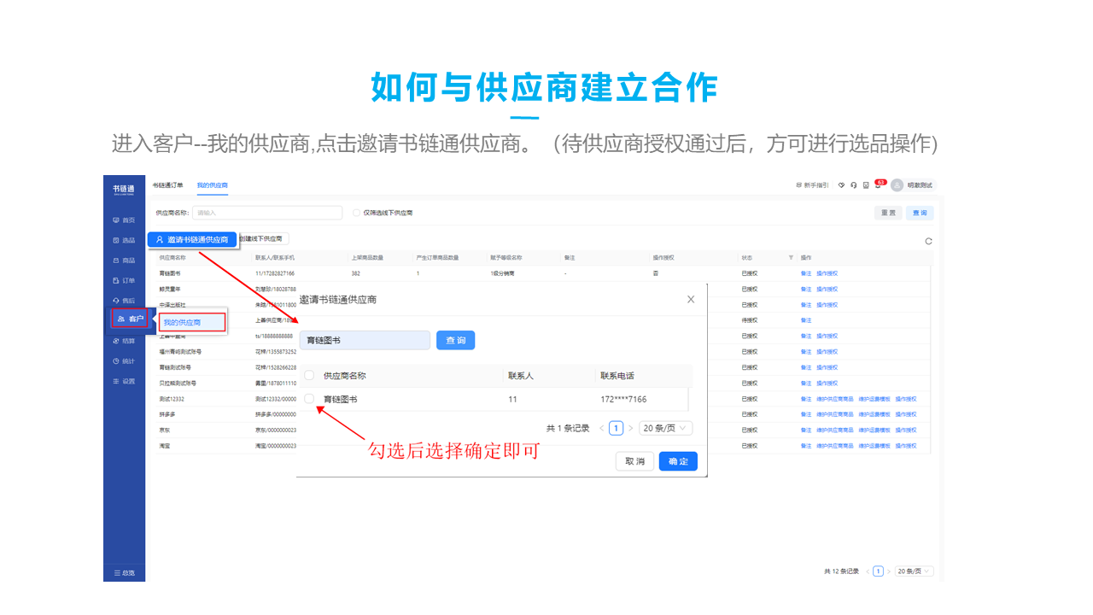Open the 明澈测试 user avatar menu
This screenshot has height=615, width=1093.
point(913,184)
